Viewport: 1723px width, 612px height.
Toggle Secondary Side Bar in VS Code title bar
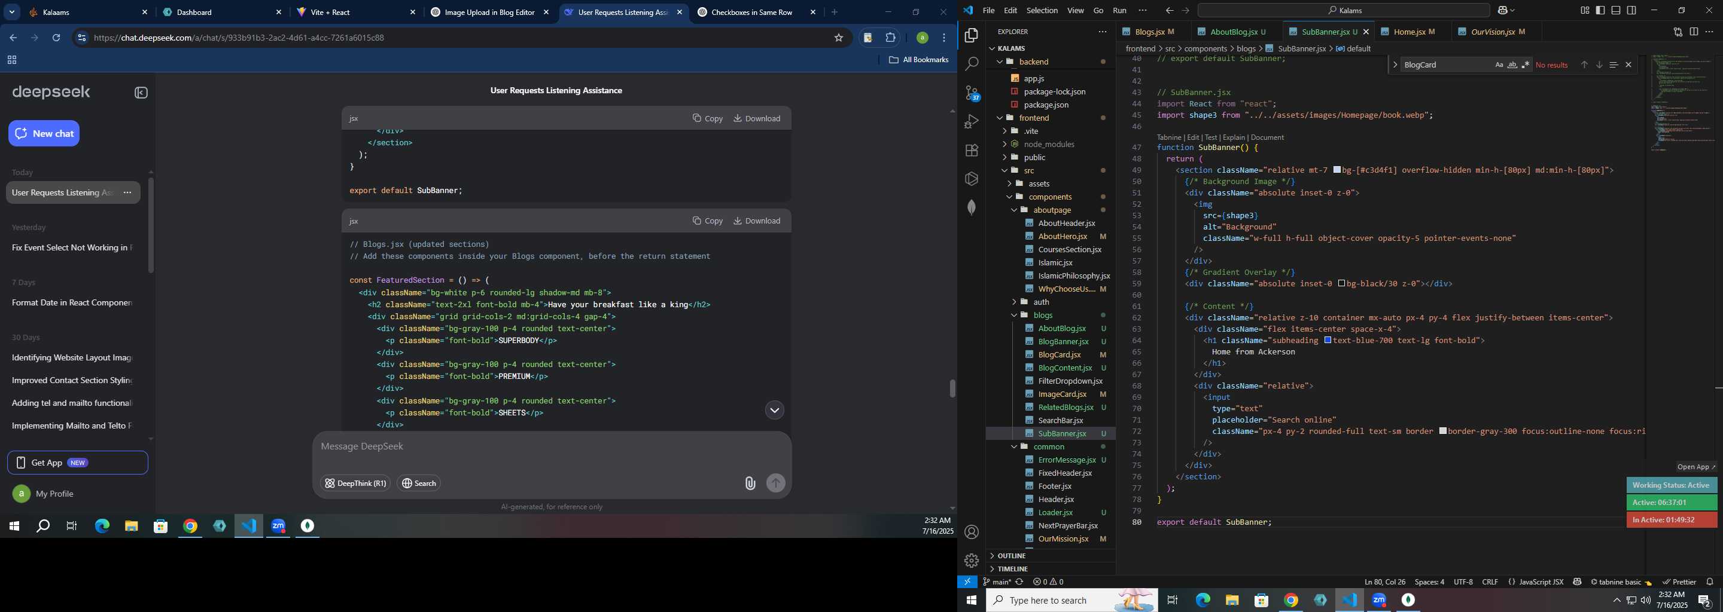click(1631, 10)
